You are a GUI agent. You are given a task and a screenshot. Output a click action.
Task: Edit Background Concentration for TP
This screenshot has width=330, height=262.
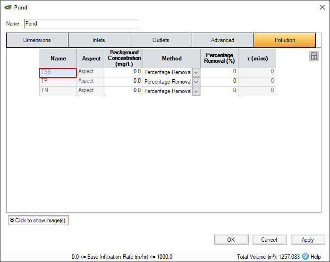coord(124,82)
